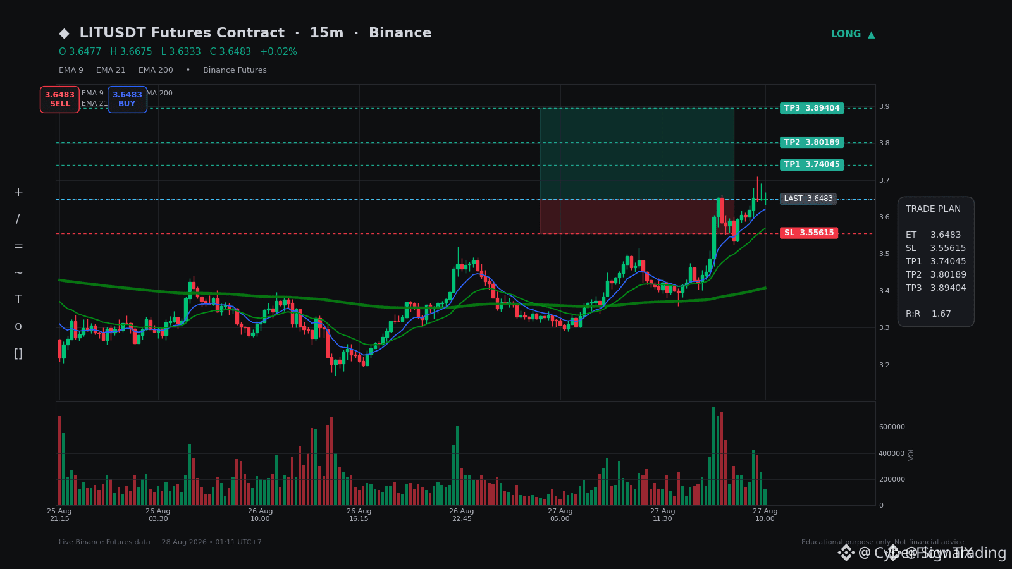
Task: Click the 25 Aug 21:15 time axis label
Action: (59, 515)
